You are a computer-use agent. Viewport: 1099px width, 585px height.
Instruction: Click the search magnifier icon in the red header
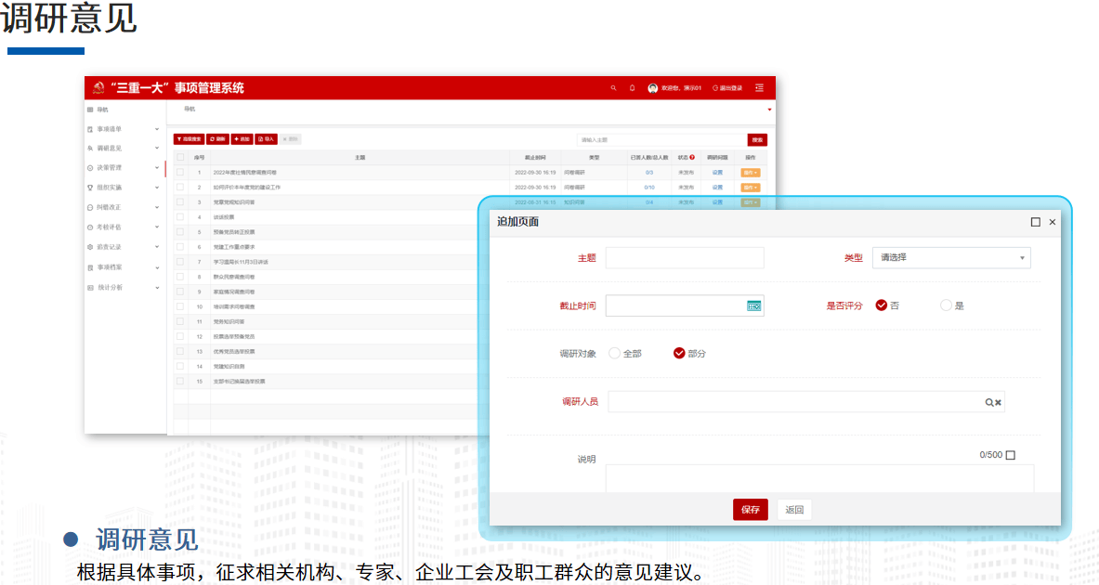[x=613, y=88]
